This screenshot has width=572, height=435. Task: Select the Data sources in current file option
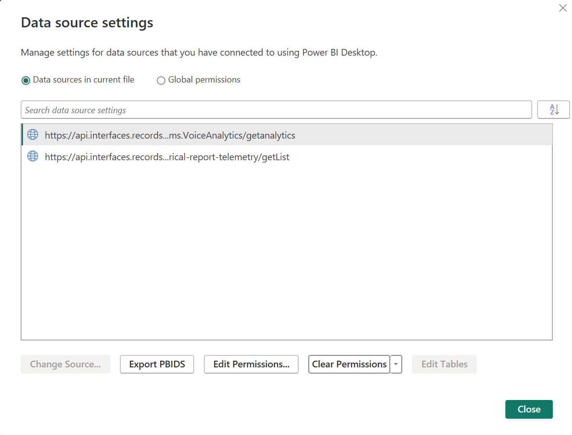(25, 80)
